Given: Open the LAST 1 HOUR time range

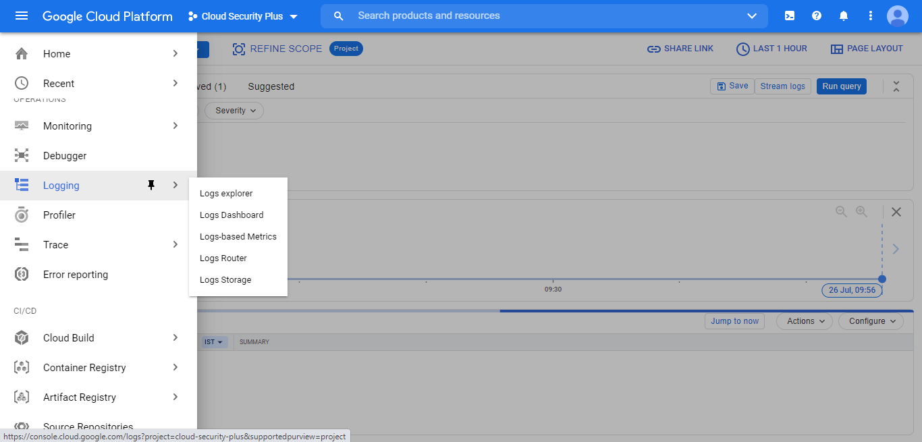Looking at the screenshot, I should coord(771,49).
